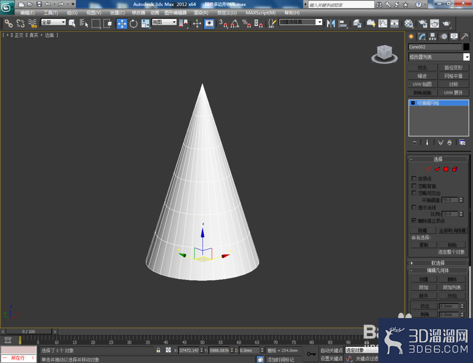Open the 创建选择集 named selection dropdown

301,22
